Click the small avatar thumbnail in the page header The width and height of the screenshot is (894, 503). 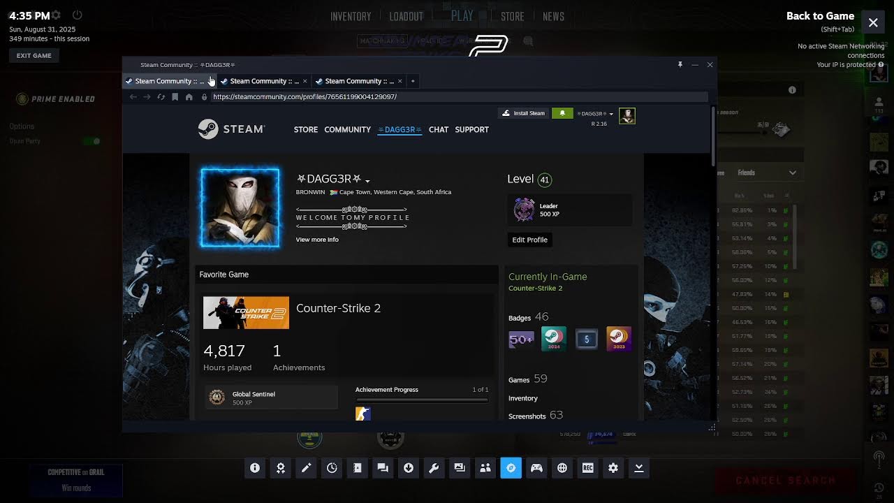[627, 116]
